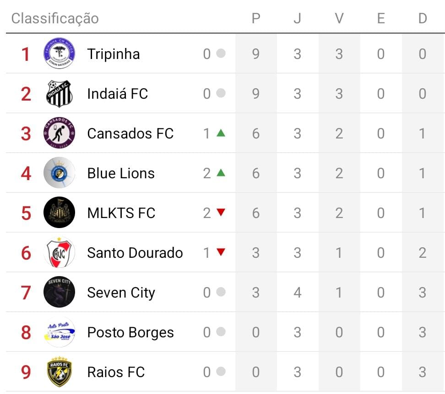This screenshot has height=394, width=445.
Task: Click red down arrow beside MLKTS FC
Action: [x=221, y=213]
